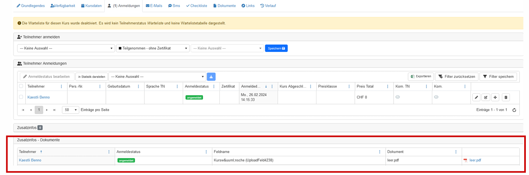
Task: Open the Dokument column menu
Action: click(x=456, y=152)
